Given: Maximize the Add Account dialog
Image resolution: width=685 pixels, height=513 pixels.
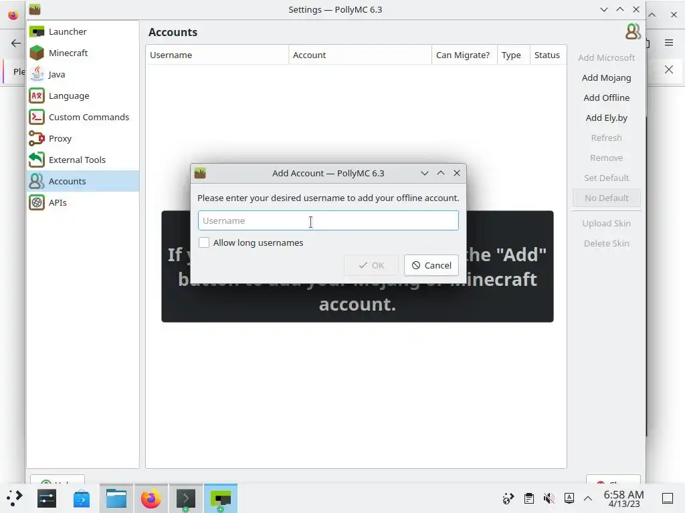Looking at the screenshot, I should point(440,173).
